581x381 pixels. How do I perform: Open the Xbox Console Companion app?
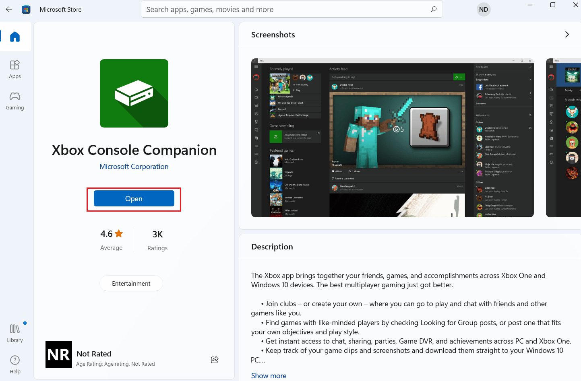pos(134,198)
